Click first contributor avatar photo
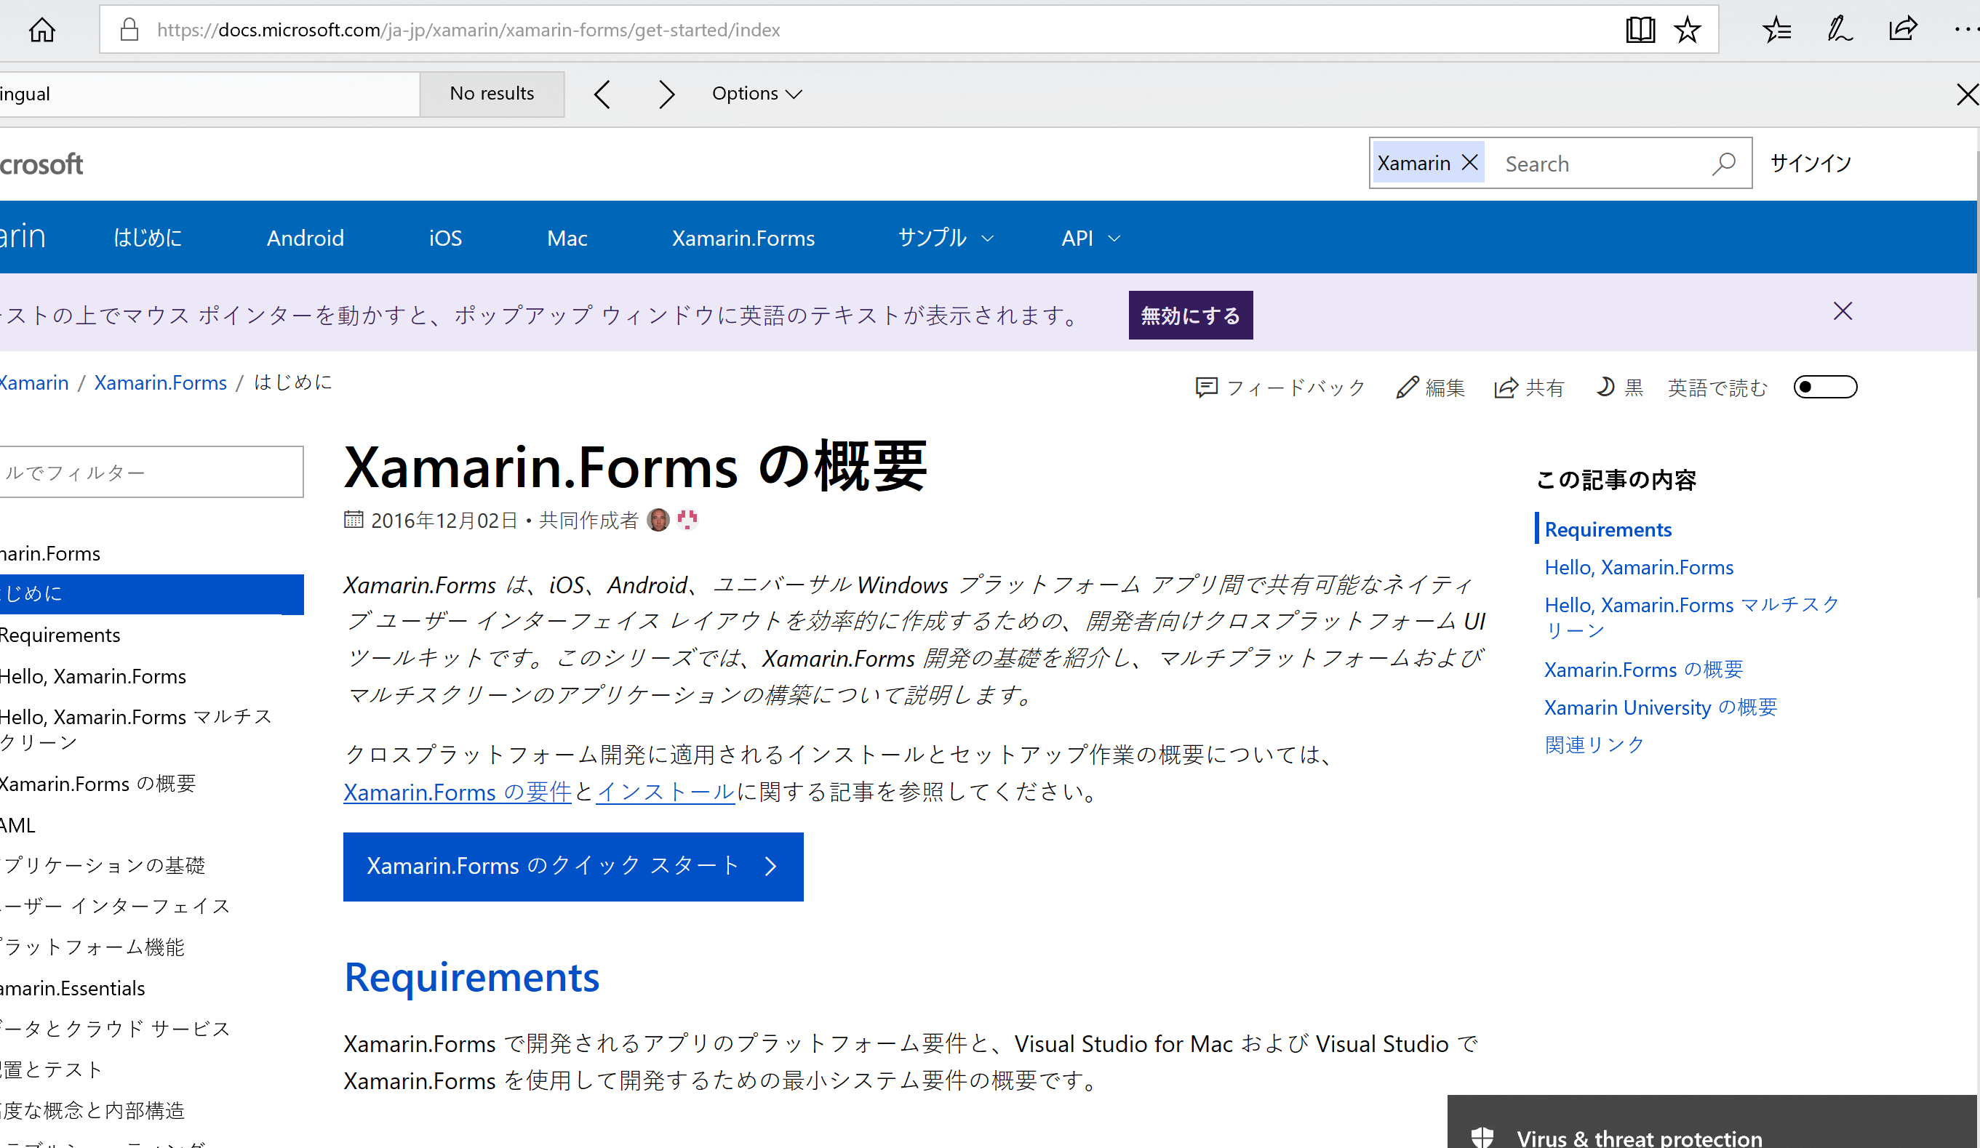This screenshot has height=1148, width=1980. (x=658, y=519)
